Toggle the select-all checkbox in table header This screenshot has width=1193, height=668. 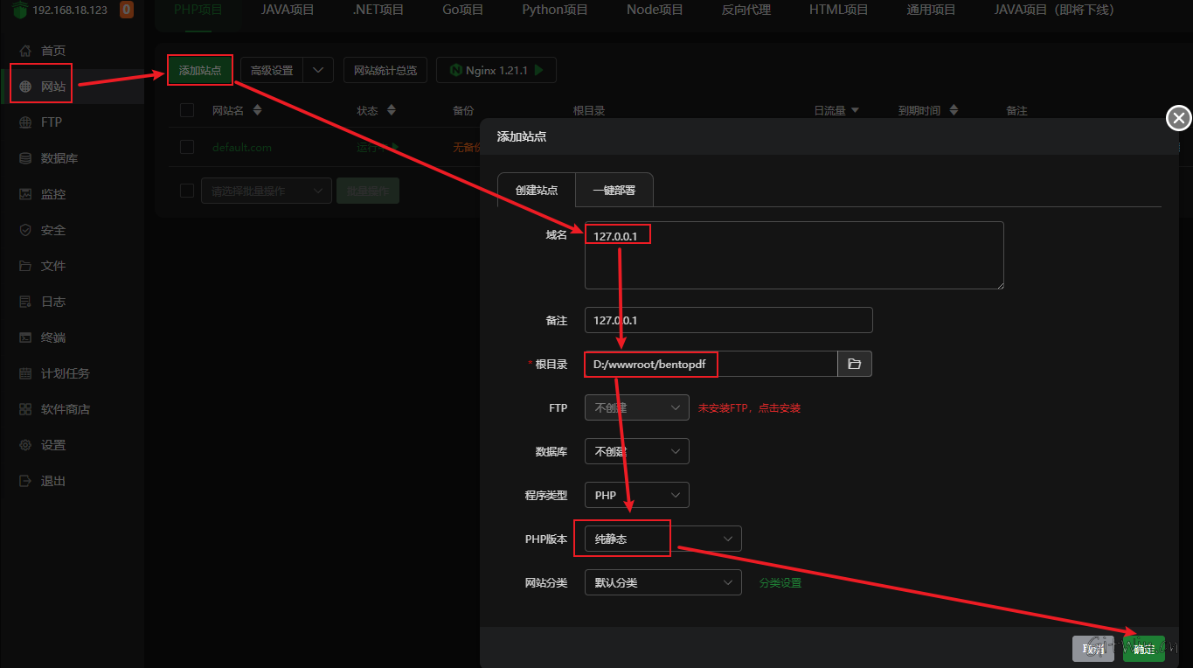point(187,110)
